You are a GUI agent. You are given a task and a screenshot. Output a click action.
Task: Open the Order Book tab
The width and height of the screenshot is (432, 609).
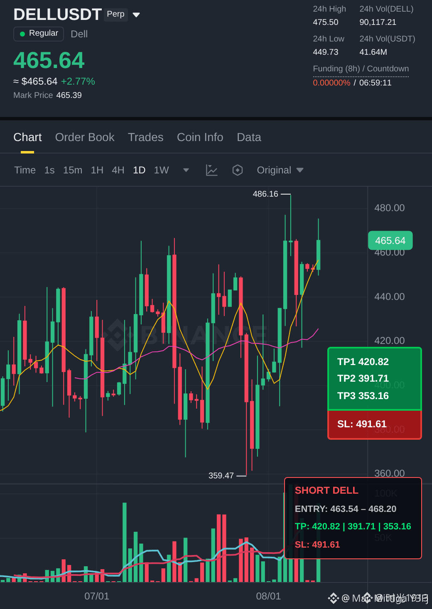85,137
